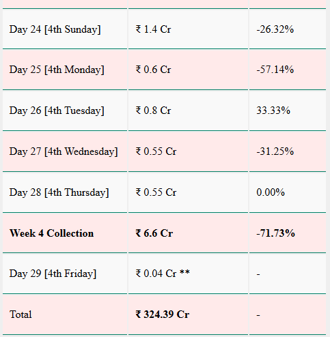Click the Day 27 4th Wednesday label
The width and height of the screenshot is (330, 337).
64,151
